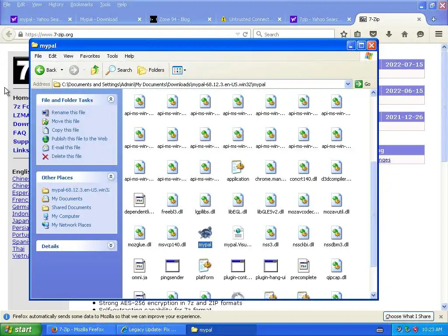Click Copy this file task link
The image size is (448, 336).
pos(65,129)
